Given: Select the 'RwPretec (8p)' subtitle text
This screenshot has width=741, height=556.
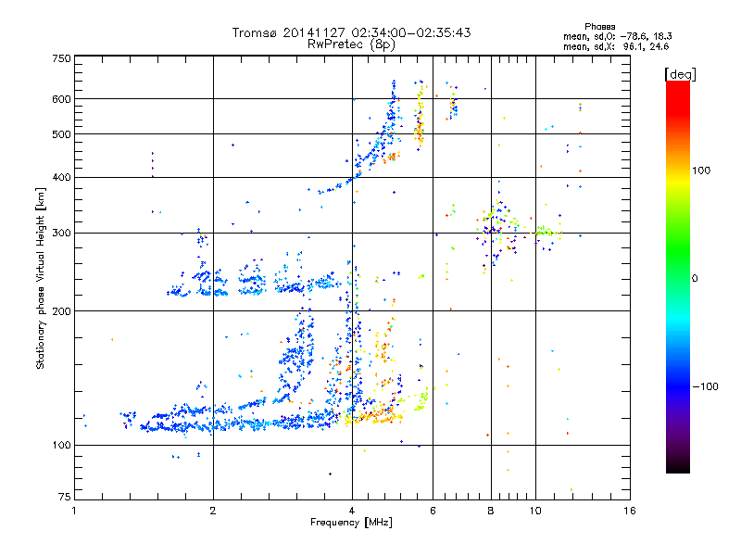Looking at the screenshot, I should (x=351, y=44).
